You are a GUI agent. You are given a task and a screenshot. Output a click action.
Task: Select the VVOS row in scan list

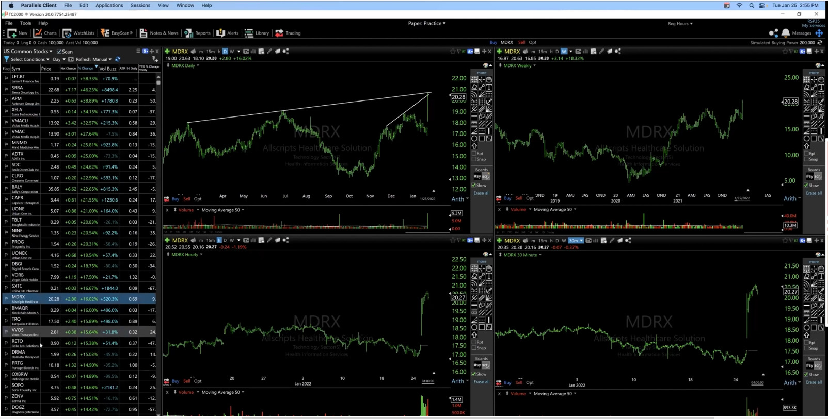(x=79, y=332)
